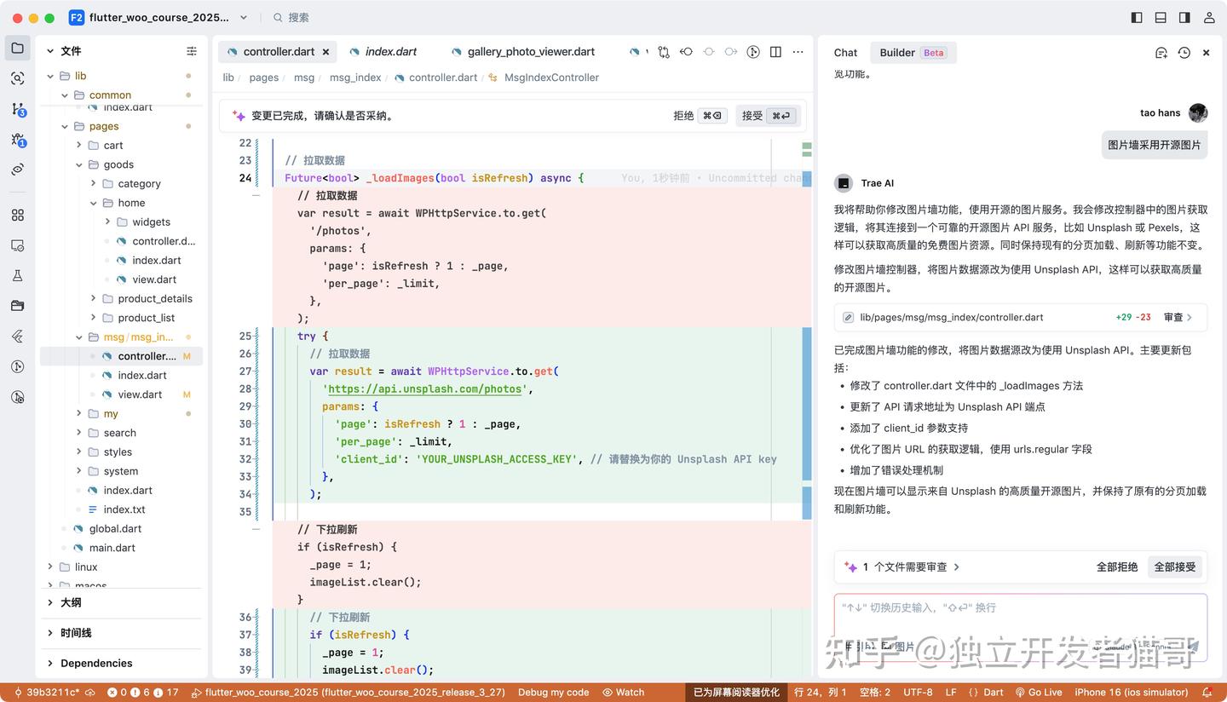Screen dimensions: 1227x702
Task: Open the Extensions panel in the sidebar
Action: [18, 216]
